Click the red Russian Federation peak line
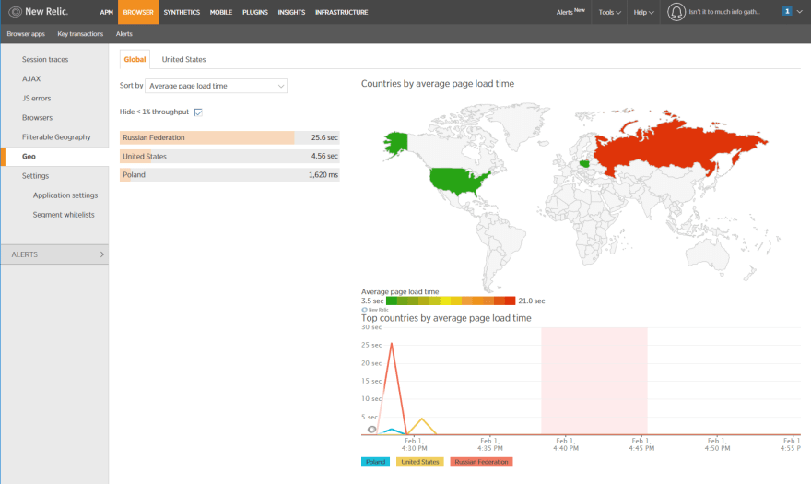This screenshot has height=484, width=811. coord(392,343)
